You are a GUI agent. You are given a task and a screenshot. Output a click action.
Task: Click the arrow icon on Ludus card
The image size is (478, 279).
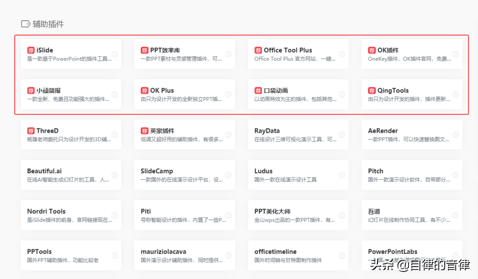click(342, 175)
